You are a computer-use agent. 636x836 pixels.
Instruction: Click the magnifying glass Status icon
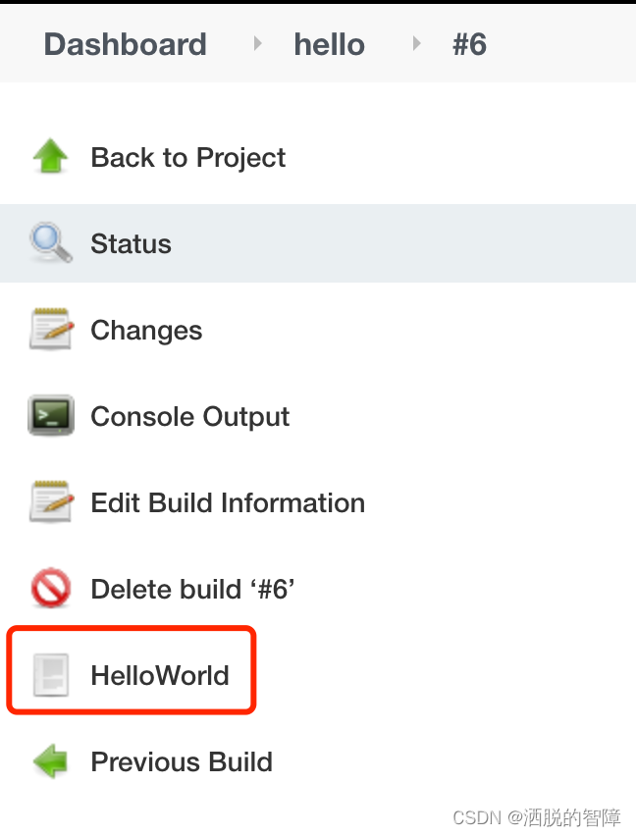point(51,242)
